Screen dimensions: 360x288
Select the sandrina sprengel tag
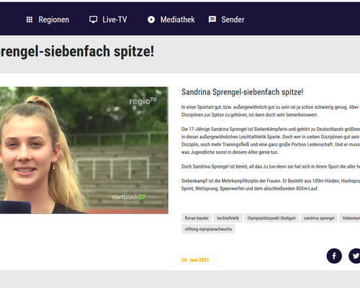click(x=319, y=218)
